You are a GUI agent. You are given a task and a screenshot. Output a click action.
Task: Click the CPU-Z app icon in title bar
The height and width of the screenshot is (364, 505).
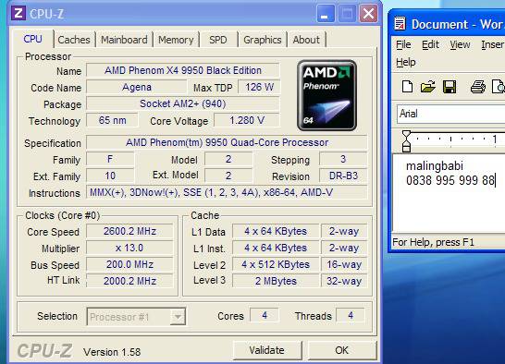[18, 13]
